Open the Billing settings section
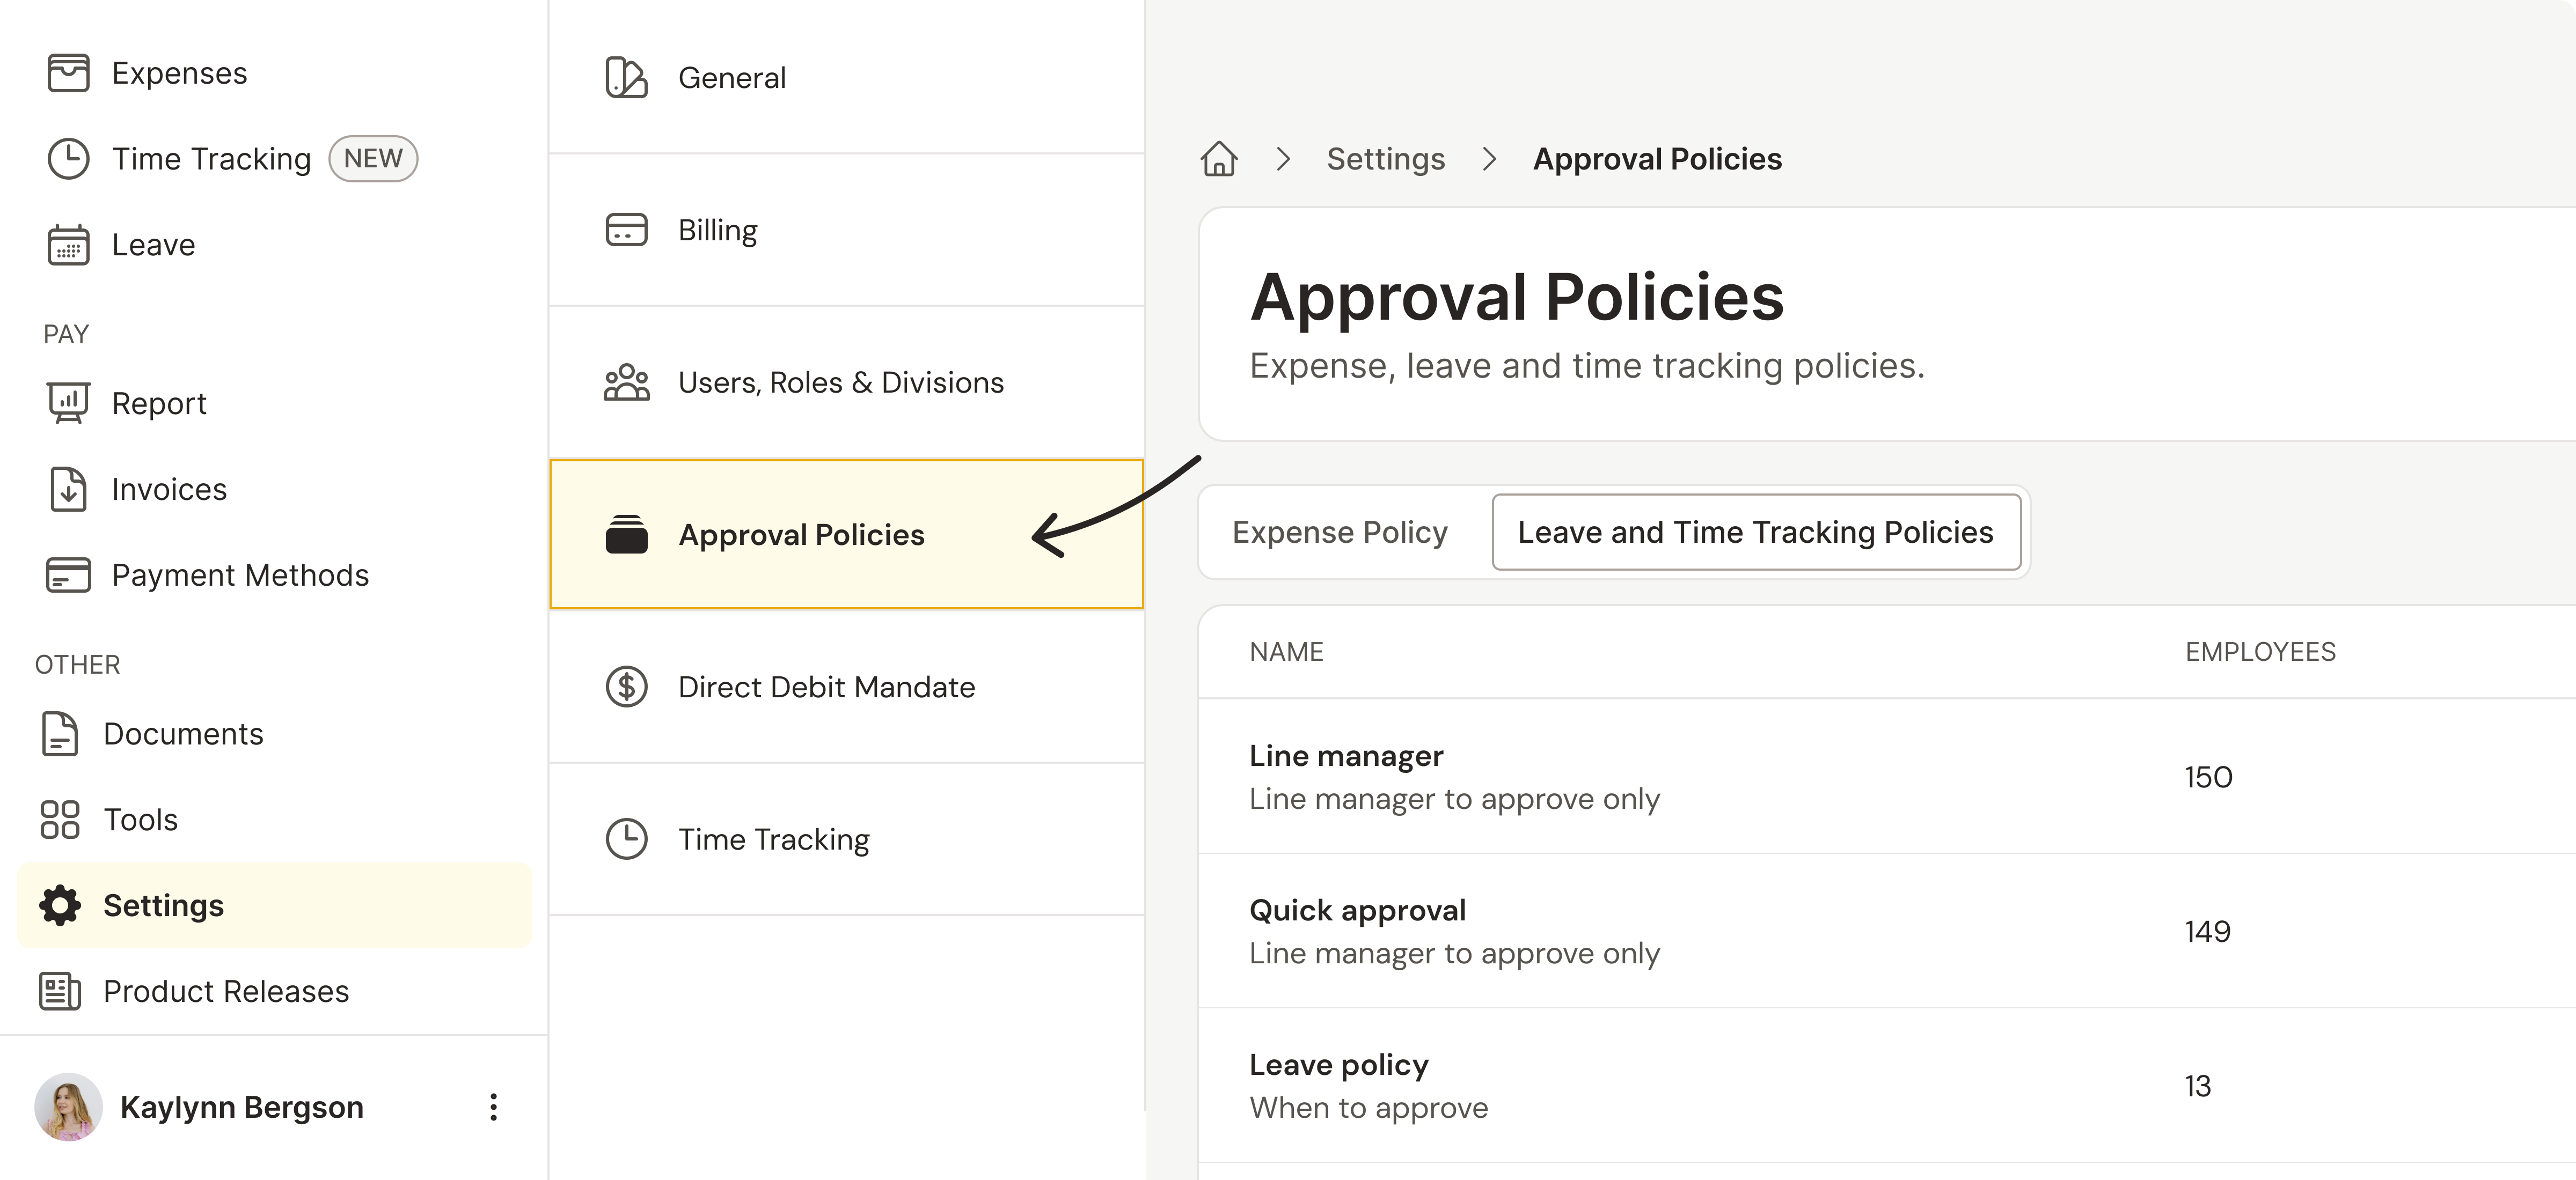 717,230
